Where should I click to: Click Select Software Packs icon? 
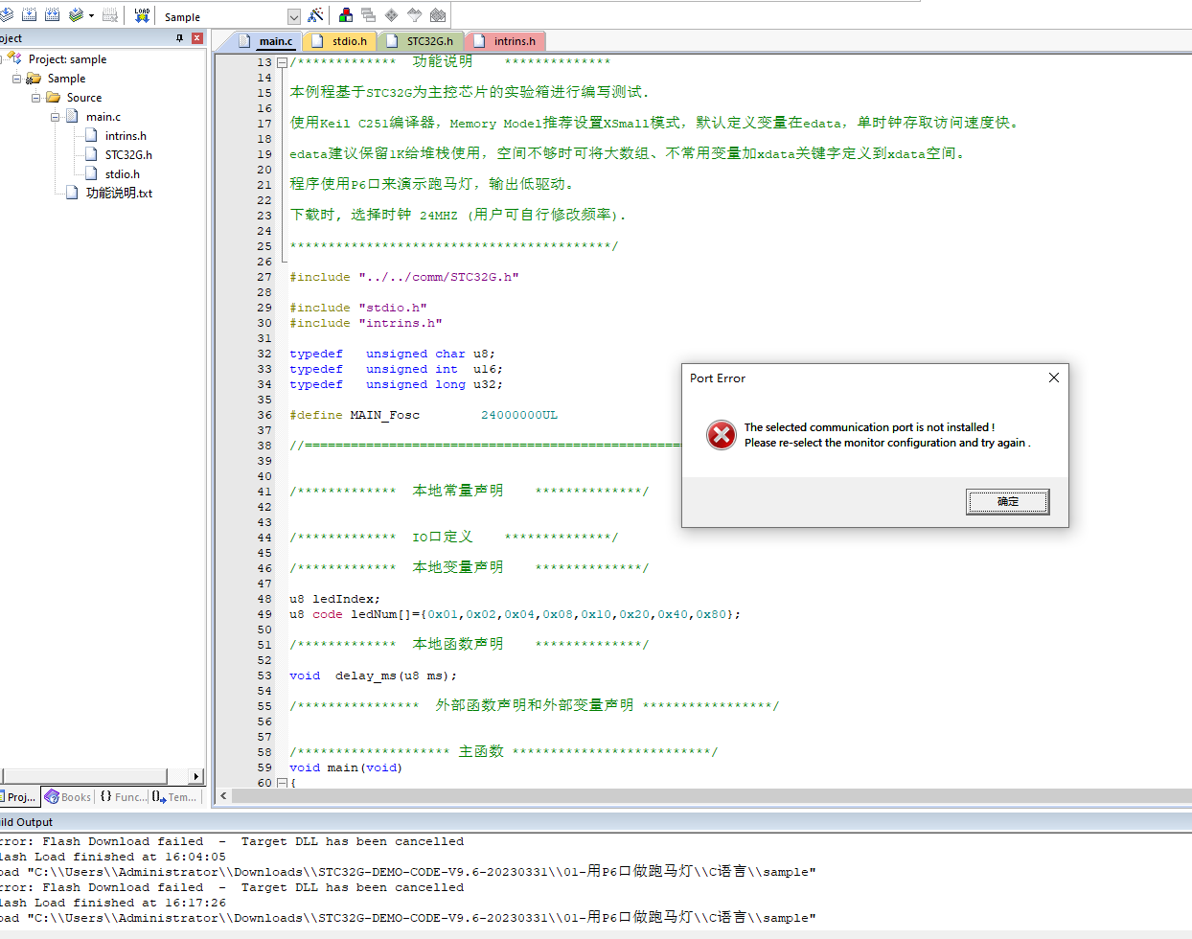pyautogui.click(x=414, y=15)
